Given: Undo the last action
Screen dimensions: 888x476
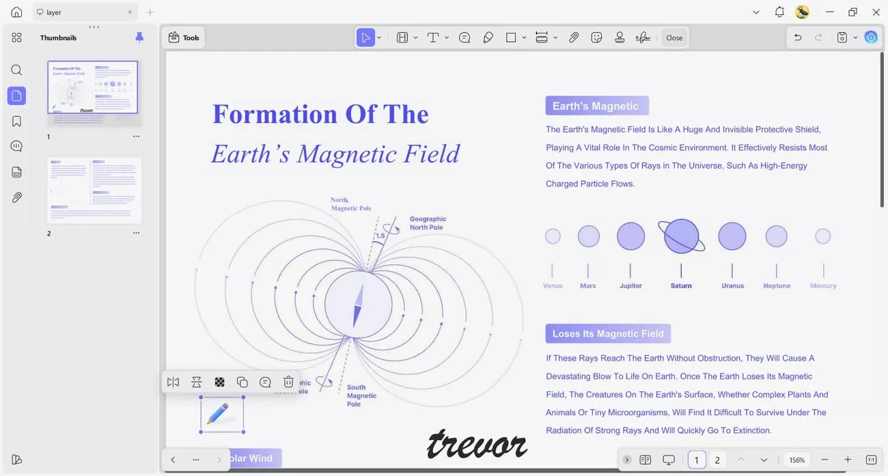Looking at the screenshot, I should [x=798, y=38].
